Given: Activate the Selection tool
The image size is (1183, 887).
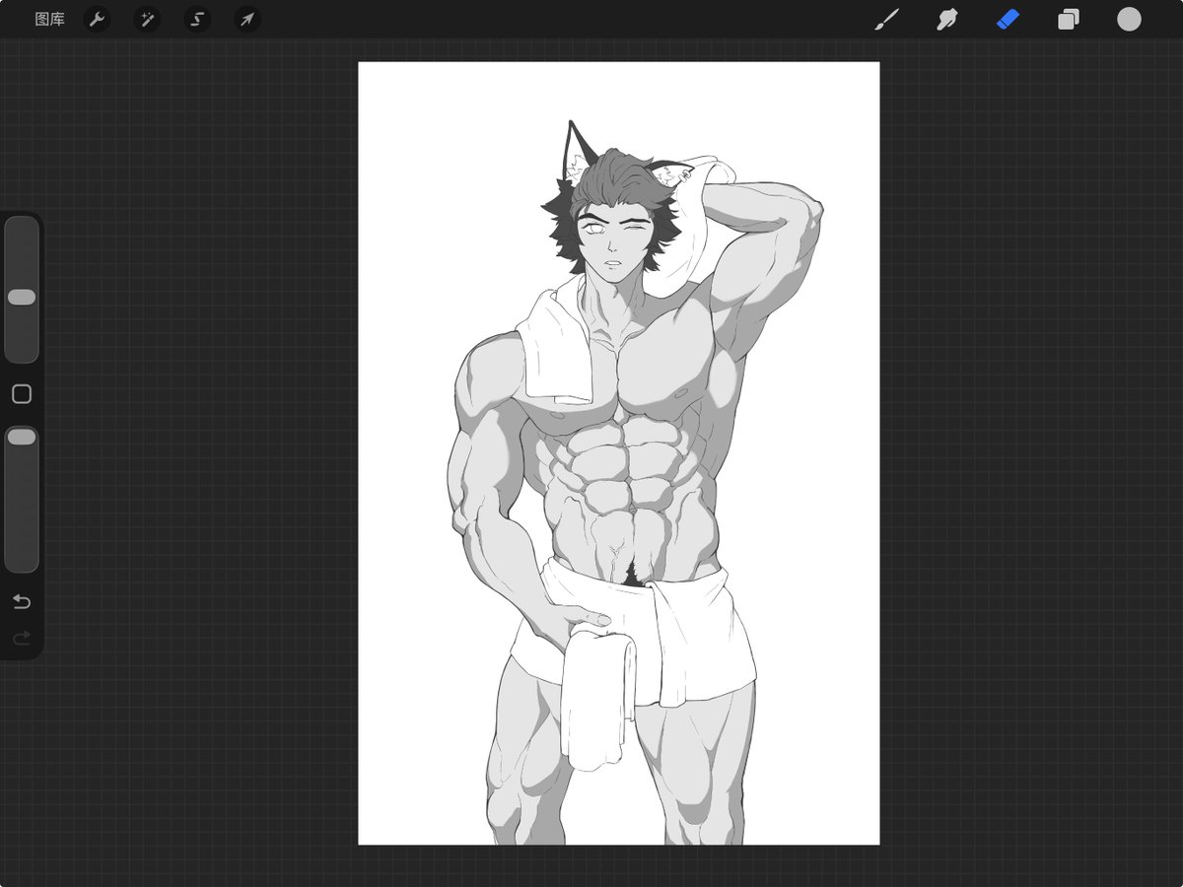Looking at the screenshot, I should pyautogui.click(x=197, y=19).
